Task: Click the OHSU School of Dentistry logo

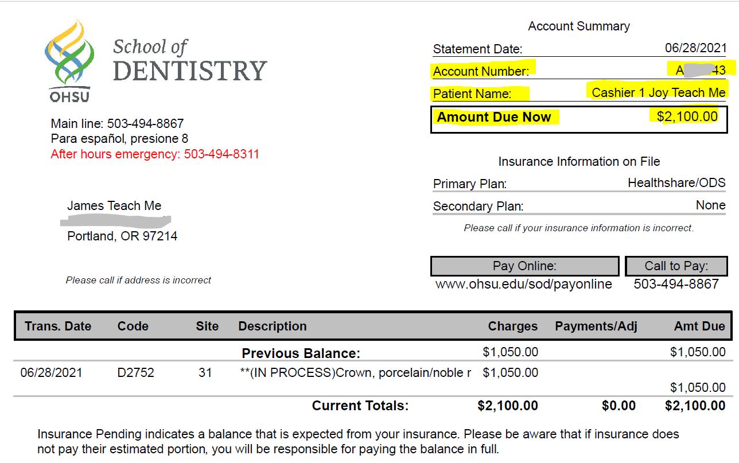Action: click(x=155, y=60)
